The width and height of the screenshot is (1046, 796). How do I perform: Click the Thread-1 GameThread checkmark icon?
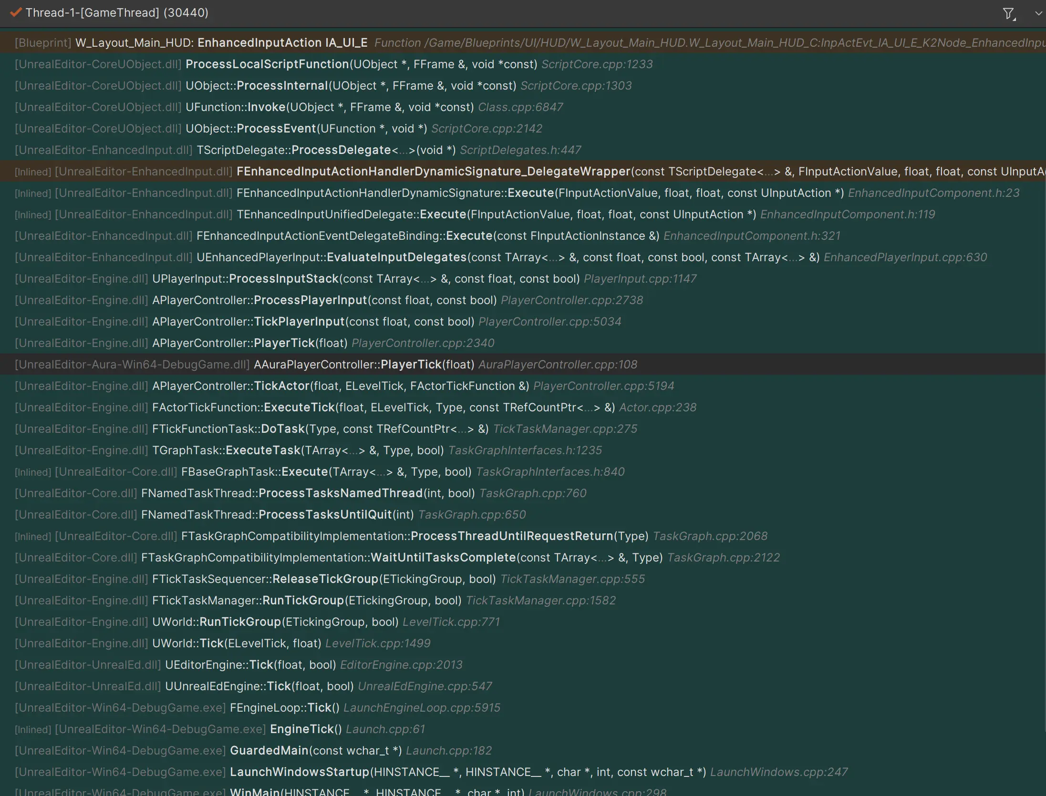coord(16,12)
